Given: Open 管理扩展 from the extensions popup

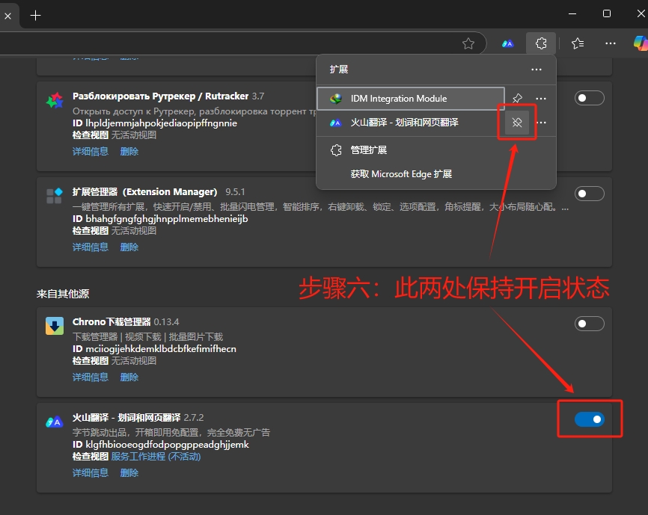Looking at the screenshot, I should click(x=436, y=149).
